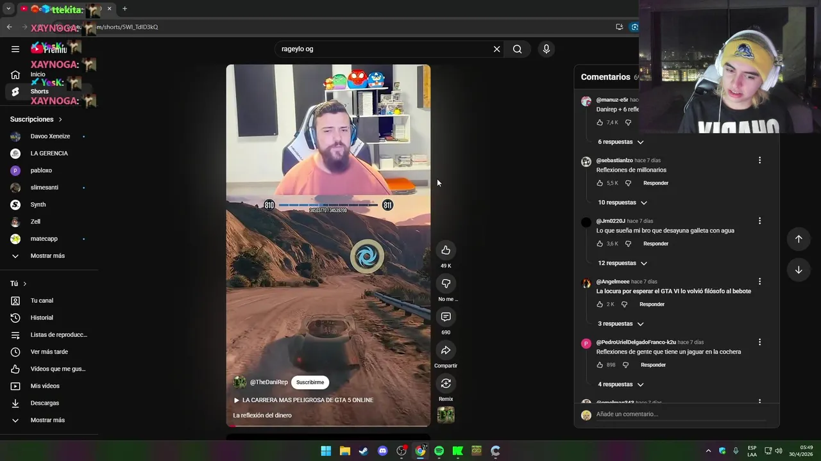Image resolution: width=821 pixels, height=461 pixels.
Task: Expand 4 respuestas under PedroUrielDelgadoFranco comment
Action: 621,384
